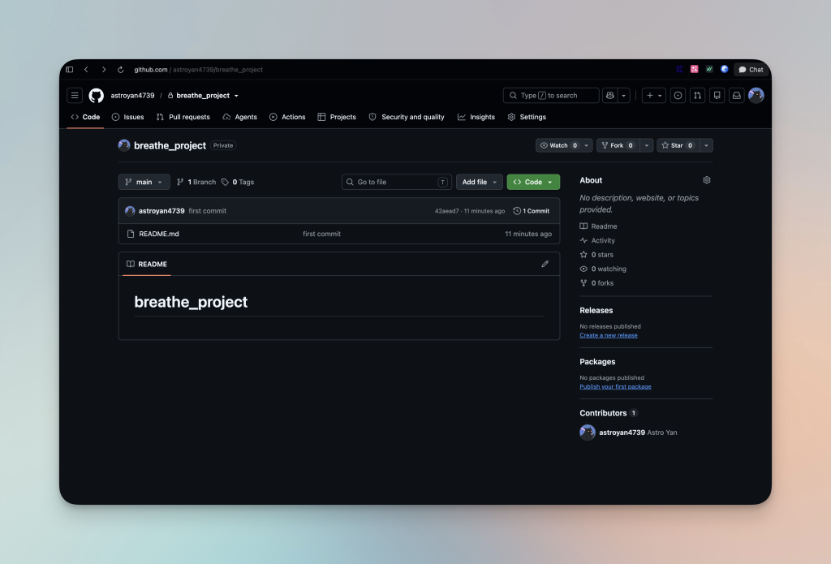Switch to the Code tab
Image resolution: width=831 pixels, height=564 pixels.
click(85, 117)
